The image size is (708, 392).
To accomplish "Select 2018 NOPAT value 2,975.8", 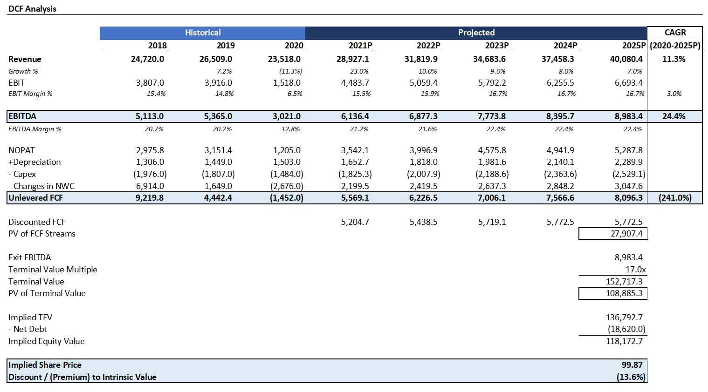I will tap(150, 150).
